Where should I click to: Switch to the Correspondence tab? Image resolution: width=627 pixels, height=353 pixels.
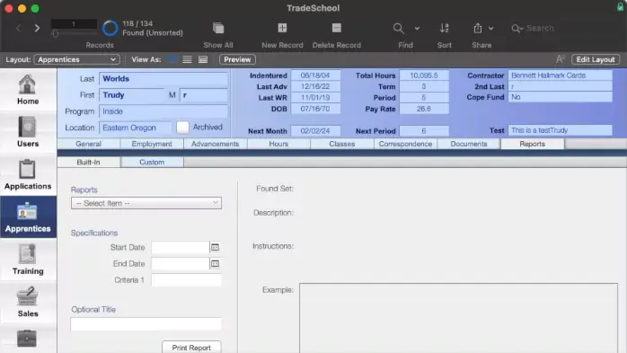pos(405,144)
